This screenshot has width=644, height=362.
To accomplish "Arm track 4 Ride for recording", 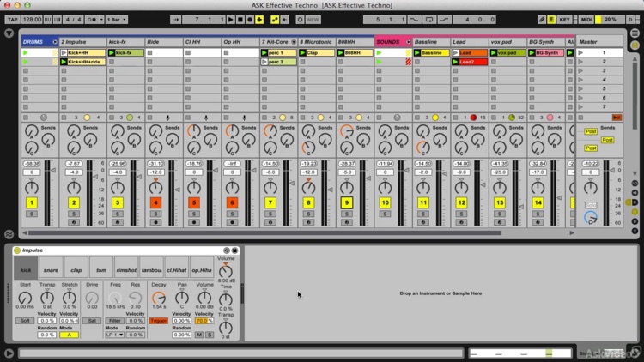I will [155, 222].
